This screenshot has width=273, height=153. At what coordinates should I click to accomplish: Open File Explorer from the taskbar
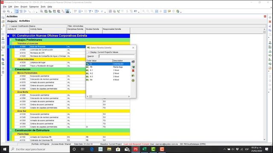[x=109, y=149]
